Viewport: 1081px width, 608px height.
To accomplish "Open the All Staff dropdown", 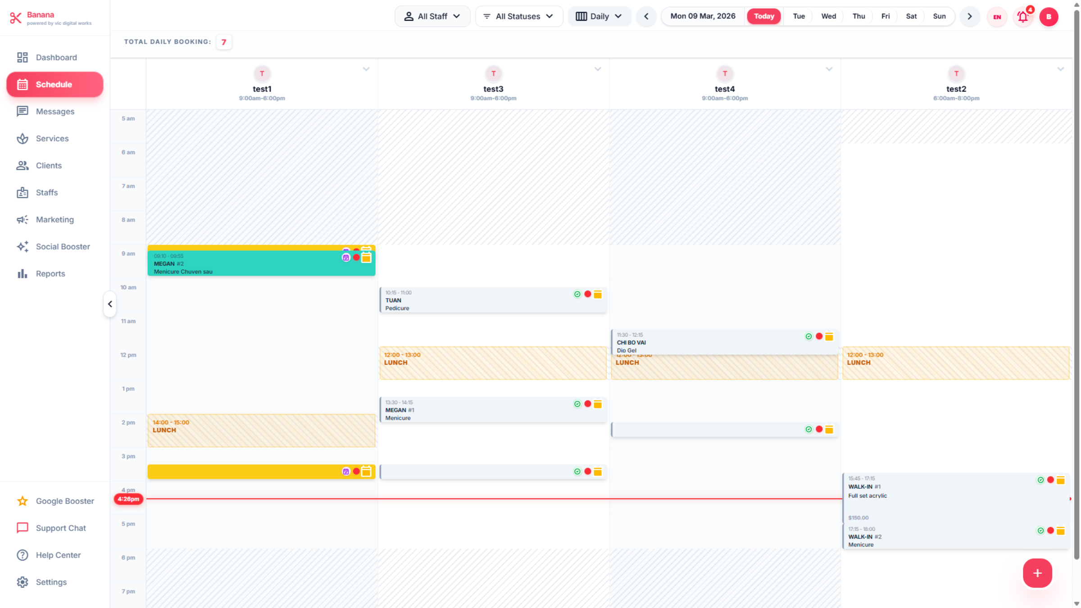I will pyautogui.click(x=432, y=16).
